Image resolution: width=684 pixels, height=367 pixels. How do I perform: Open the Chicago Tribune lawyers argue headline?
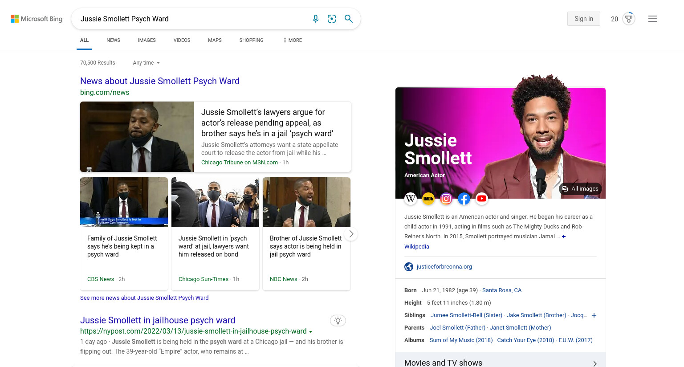click(267, 123)
